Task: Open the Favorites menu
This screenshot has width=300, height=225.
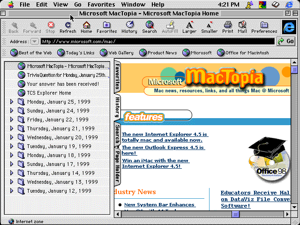Action: 101,4
